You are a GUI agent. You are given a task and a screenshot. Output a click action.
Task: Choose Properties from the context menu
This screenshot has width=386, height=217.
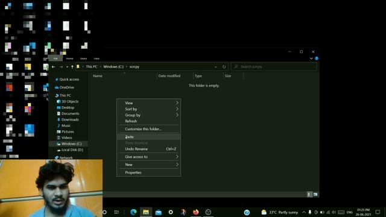coord(149,172)
